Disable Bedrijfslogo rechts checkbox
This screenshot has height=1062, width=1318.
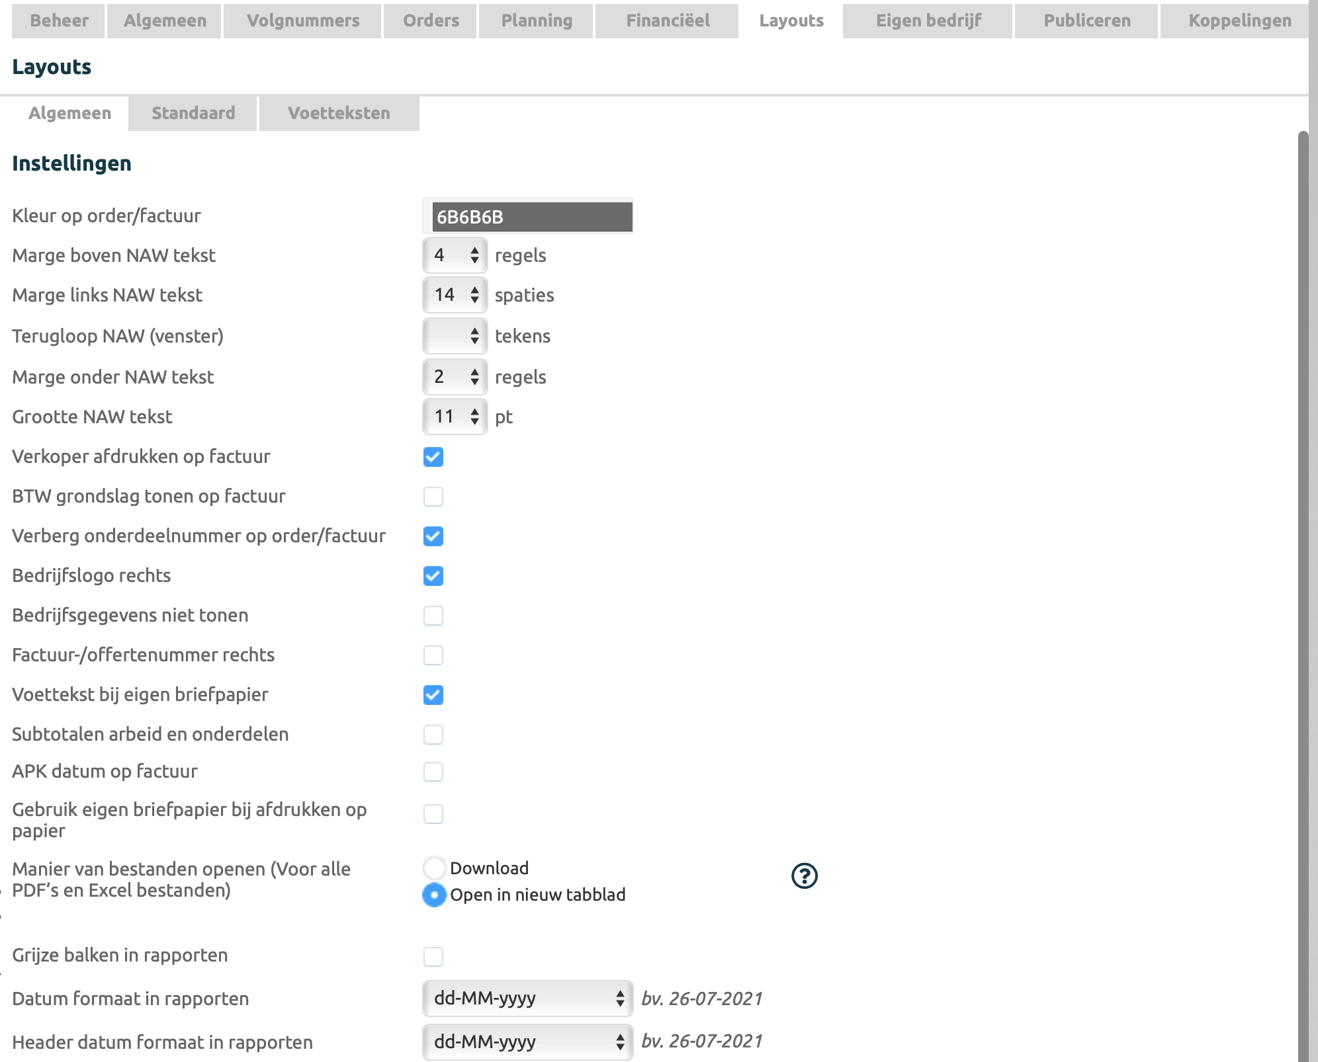433,576
